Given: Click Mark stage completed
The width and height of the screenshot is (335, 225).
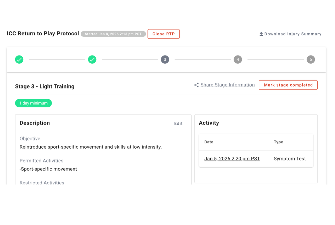Looking at the screenshot, I should point(288,85).
